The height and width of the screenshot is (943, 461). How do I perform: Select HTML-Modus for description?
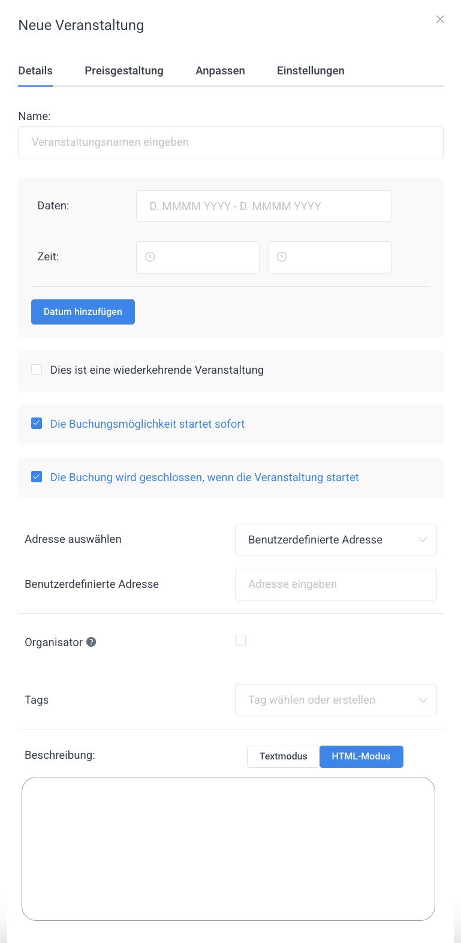pos(361,756)
